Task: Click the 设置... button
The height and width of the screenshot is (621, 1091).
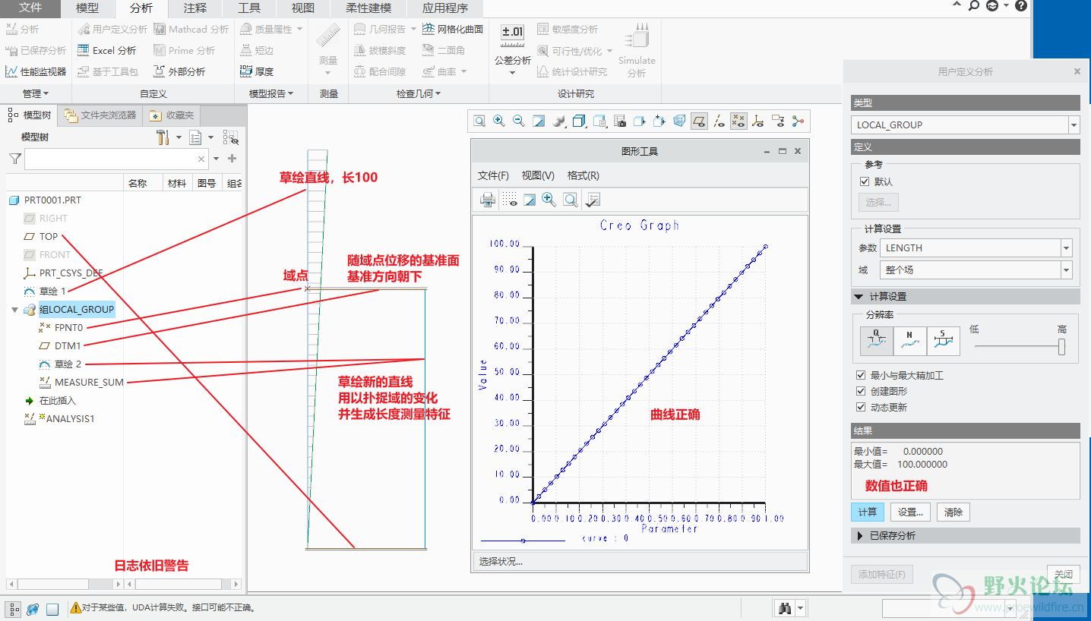Action: (910, 512)
